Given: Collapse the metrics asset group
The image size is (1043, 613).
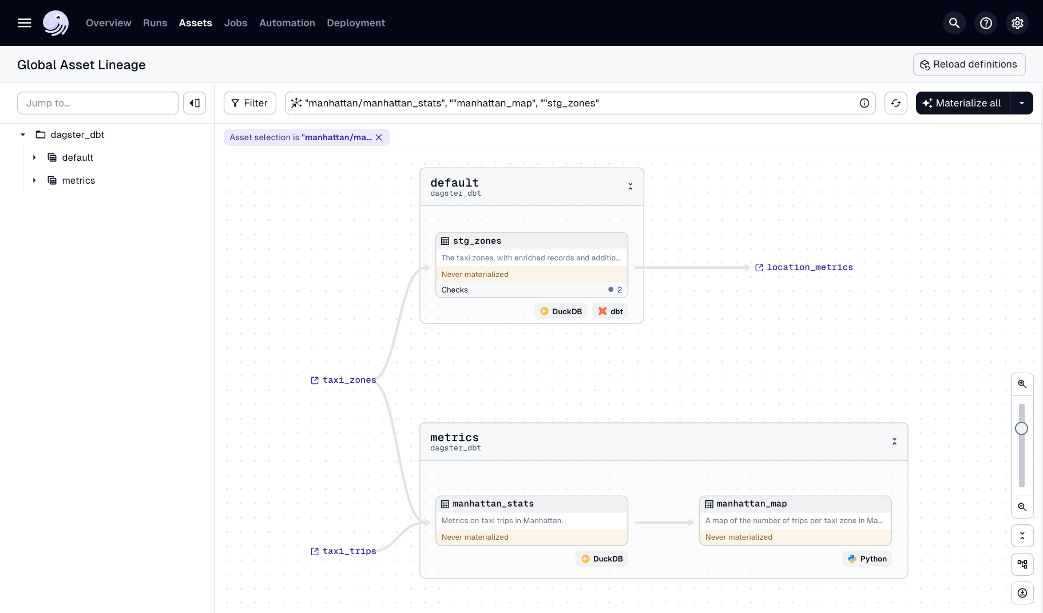Looking at the screenshot, I should pos(894,441).
